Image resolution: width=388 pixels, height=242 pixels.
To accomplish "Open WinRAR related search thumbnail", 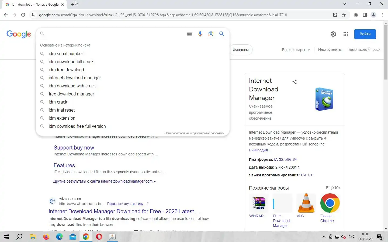I will pos(259,203).
